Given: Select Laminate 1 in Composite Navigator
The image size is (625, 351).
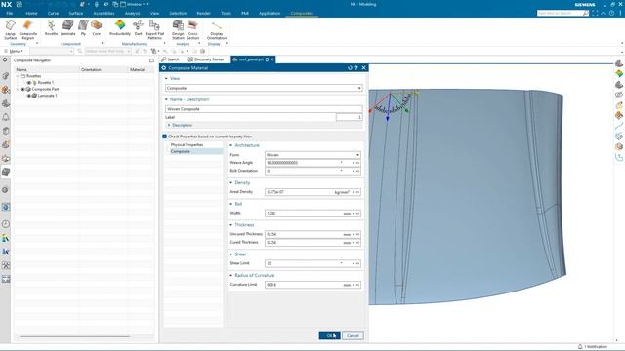Looking at the screenshot, I should (47, 96).
